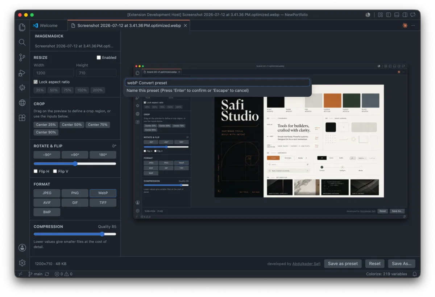Choose the 75% resize button
This screenshot has height=297, width=435.
pyautogui.click(x=67, y=90)
